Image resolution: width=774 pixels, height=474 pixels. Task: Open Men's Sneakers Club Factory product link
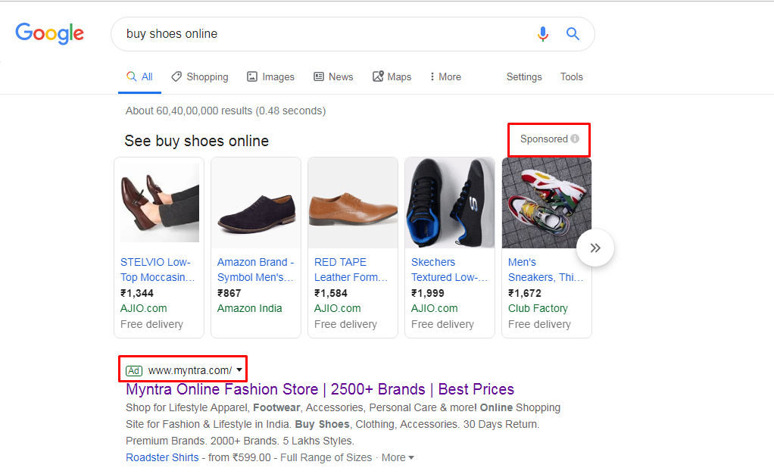545,270
